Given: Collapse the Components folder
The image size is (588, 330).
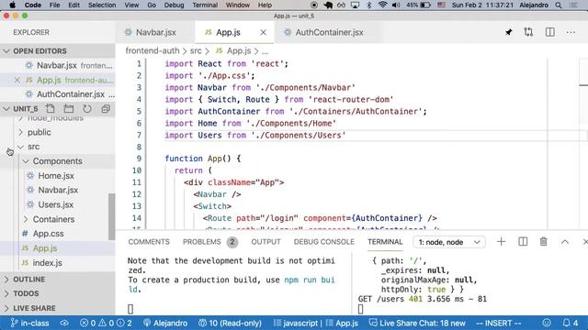Looking at the screenshot, I should pyautogui.click(x=58, y=161).
